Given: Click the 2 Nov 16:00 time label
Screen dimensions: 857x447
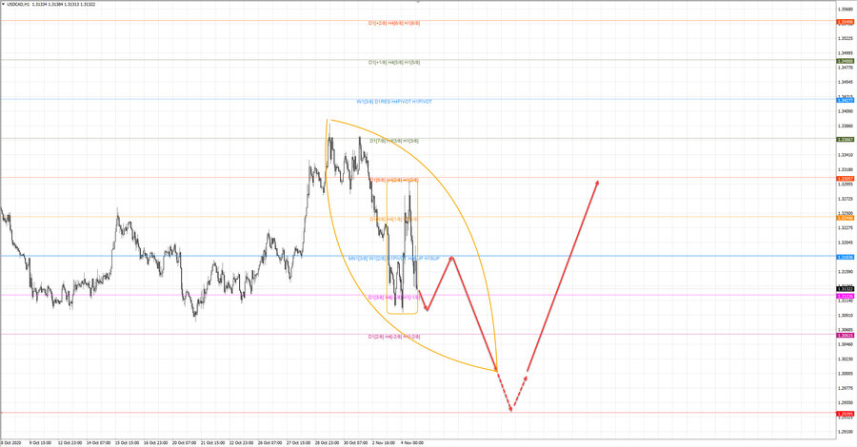Looking at the screenshot, I should (x=384, y=442).
